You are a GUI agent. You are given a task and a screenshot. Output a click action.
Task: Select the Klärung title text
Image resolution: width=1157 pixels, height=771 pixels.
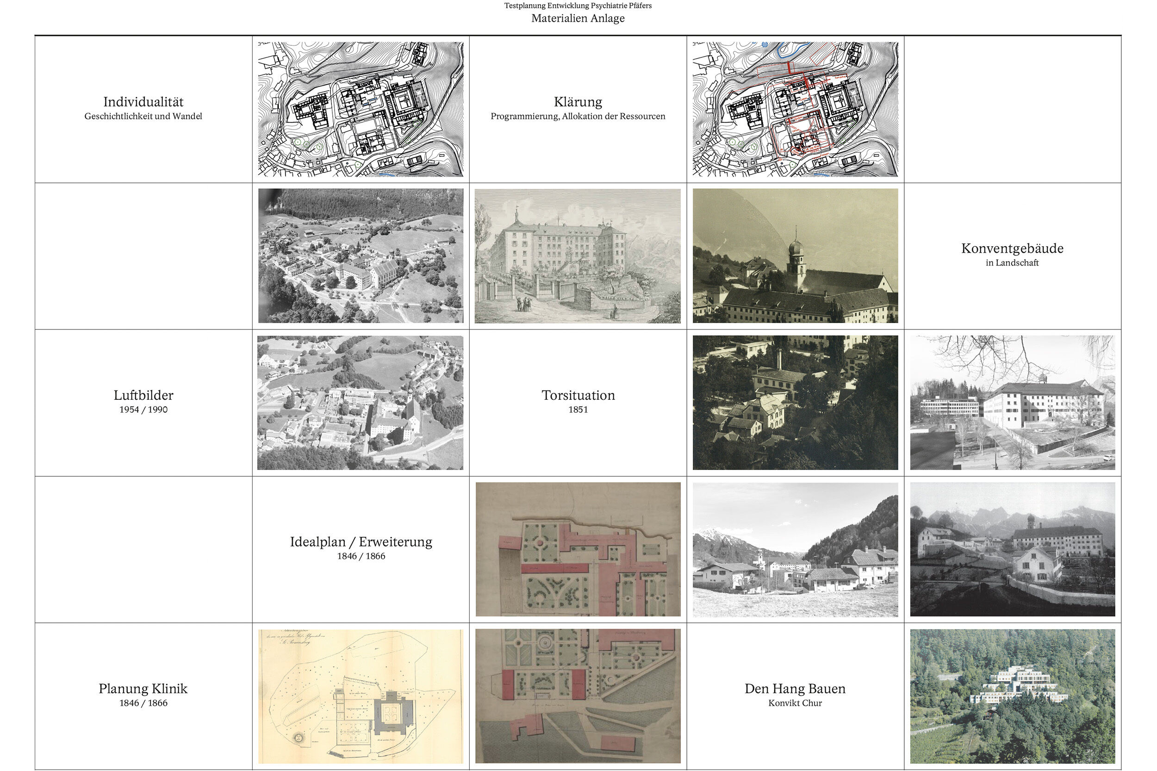pos(577,102)
